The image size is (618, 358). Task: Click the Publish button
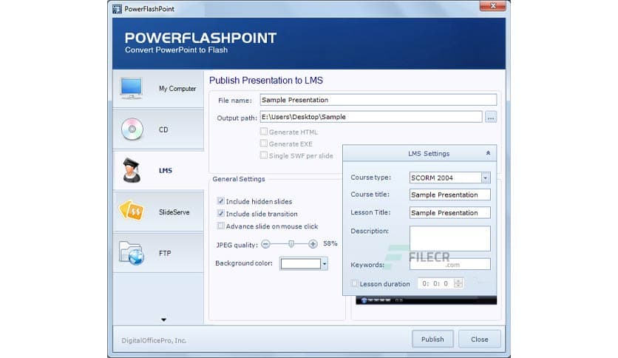tap(432, 339)
